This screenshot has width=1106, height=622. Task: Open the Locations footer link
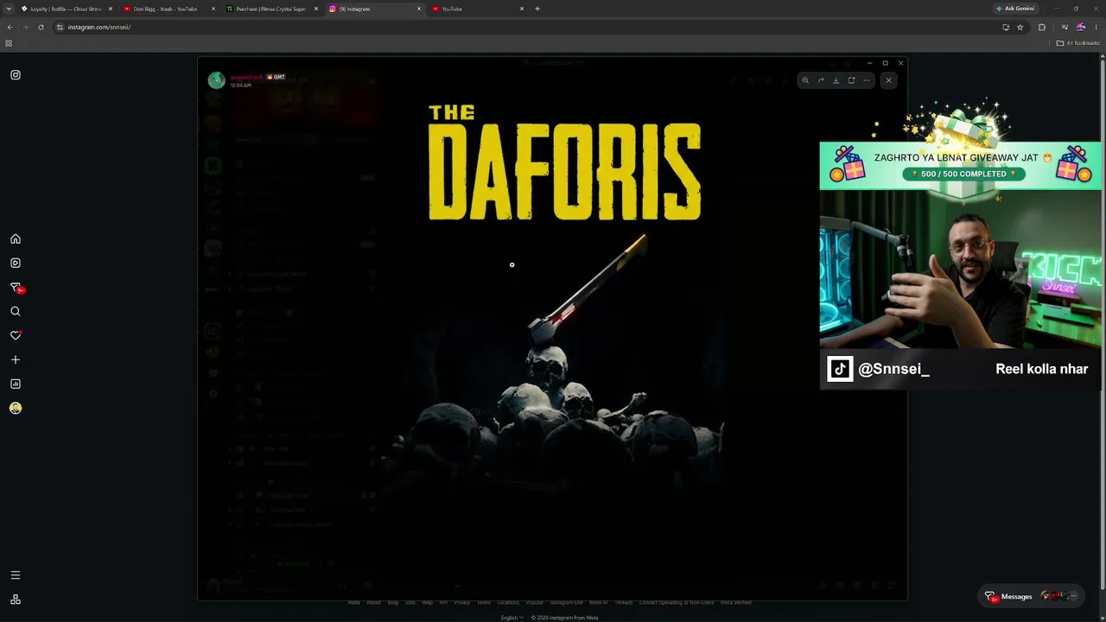tap(508, 602)
